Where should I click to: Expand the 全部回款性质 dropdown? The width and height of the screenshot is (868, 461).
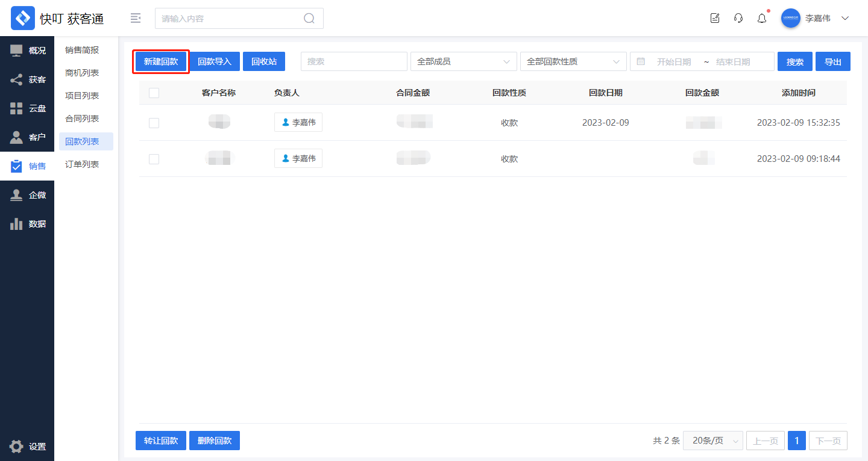point(573,61)
